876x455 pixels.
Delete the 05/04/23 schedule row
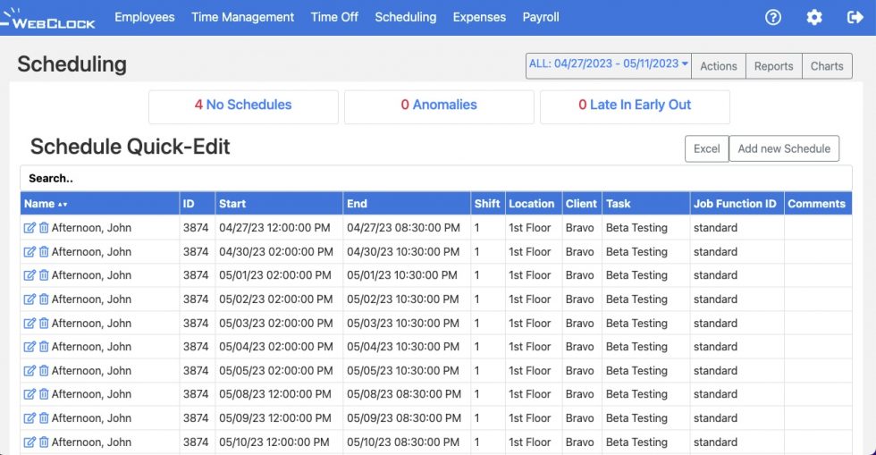[44, 347]
